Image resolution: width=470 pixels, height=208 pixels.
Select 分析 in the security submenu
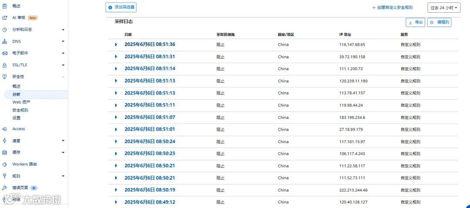pyautogui.click(x=17, y=94)
